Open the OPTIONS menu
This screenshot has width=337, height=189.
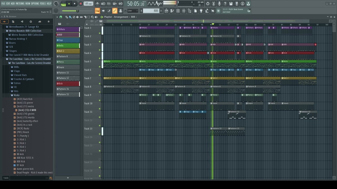pyautogui.click(x=35, y=4)
